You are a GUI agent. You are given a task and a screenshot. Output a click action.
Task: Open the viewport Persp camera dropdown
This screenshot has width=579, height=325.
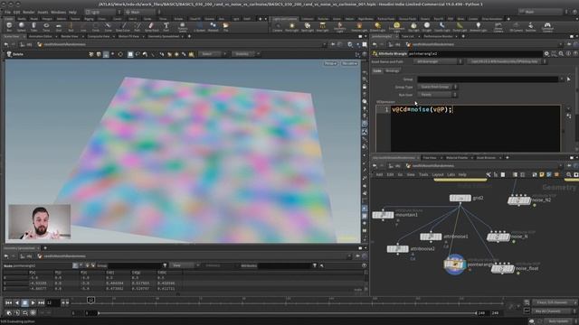pyautogui.click(x=330, y=63)
